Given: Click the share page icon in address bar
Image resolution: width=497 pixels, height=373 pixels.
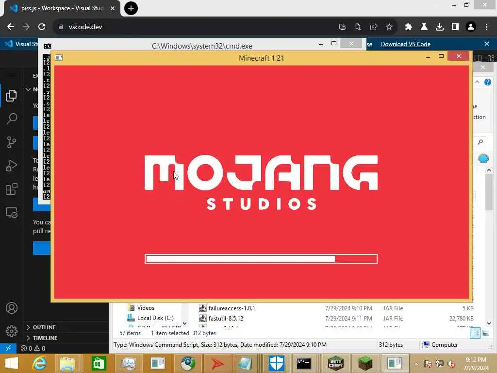Looking at the screenshot, I should click(374, 27).
